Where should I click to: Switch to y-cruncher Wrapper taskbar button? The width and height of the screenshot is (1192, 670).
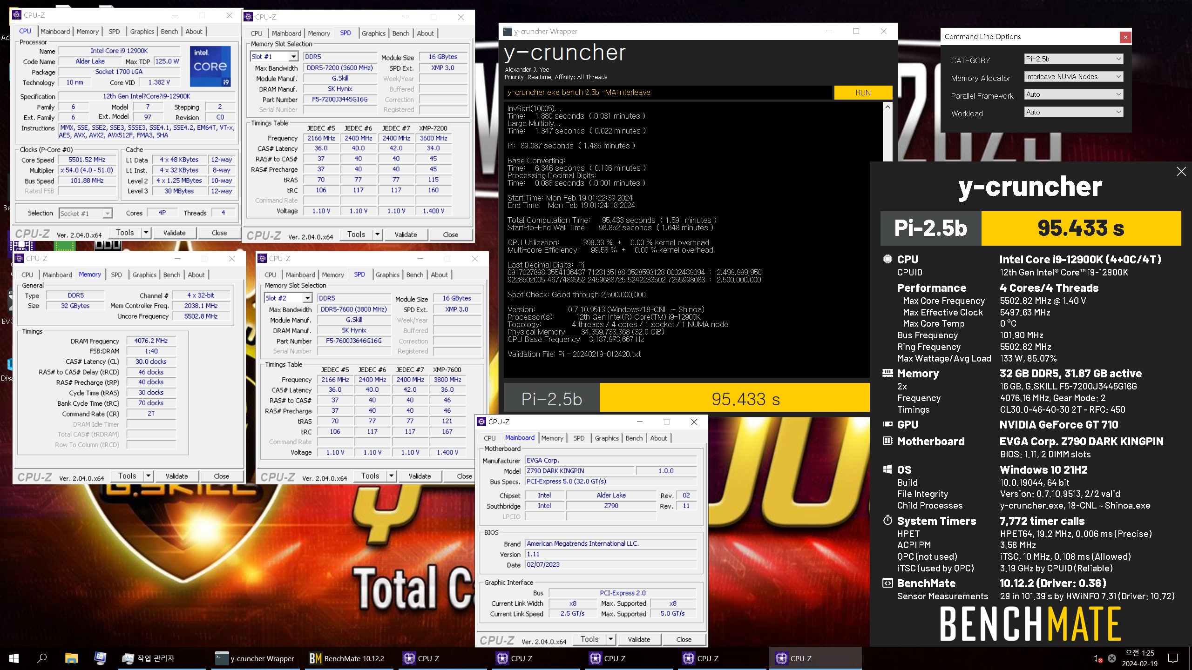tap(255, 658)
